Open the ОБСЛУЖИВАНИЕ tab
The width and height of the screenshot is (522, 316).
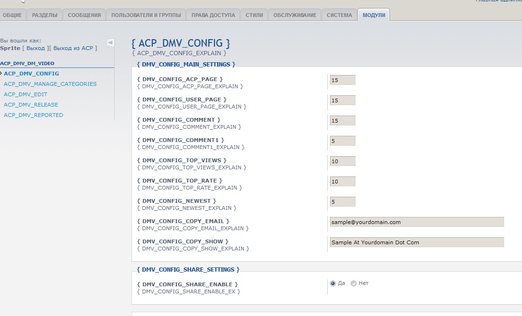(295, 15)
